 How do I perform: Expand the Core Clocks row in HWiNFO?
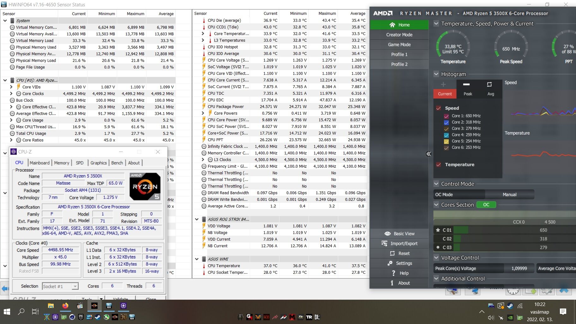click(11, 93)
